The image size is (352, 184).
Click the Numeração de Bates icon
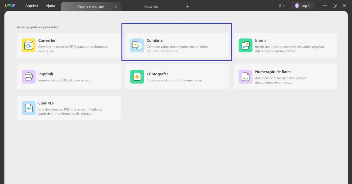(245, 77)
